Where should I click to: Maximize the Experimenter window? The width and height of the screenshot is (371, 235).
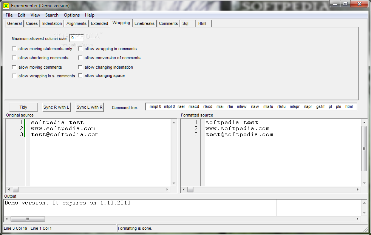(345, 4)
